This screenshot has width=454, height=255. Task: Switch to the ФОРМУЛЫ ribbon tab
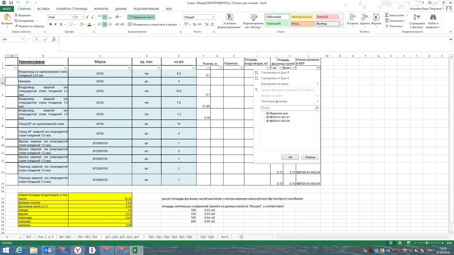[x=101, y=9]
